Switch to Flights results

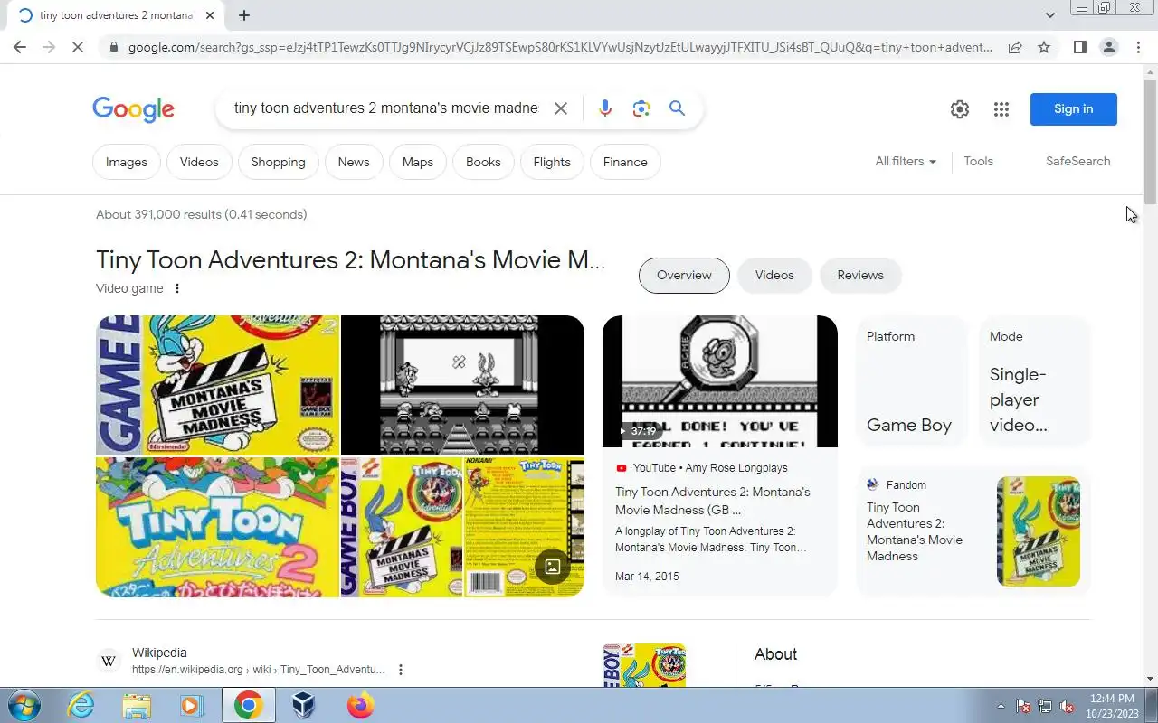click(552, 162)
